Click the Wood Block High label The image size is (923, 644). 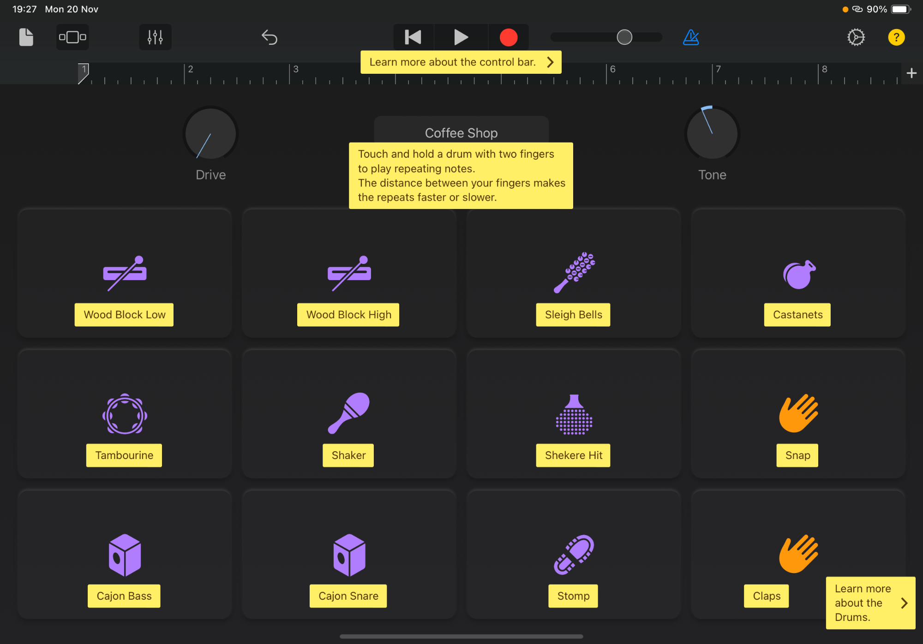pyautogui.click(x=348, y=315)
